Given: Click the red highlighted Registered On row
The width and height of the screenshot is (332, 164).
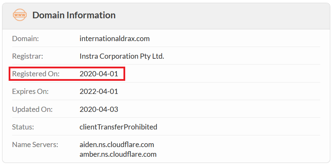Looking at the screenshot, I should pyautogui.click(x=67, y=74).
